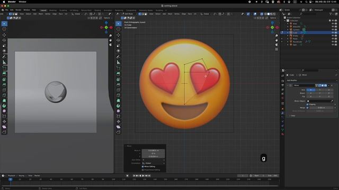Select the Box Select tool in left viewport
Viewport: 339px width, 190px height.
pyautogui.click(x=4, y=23)
